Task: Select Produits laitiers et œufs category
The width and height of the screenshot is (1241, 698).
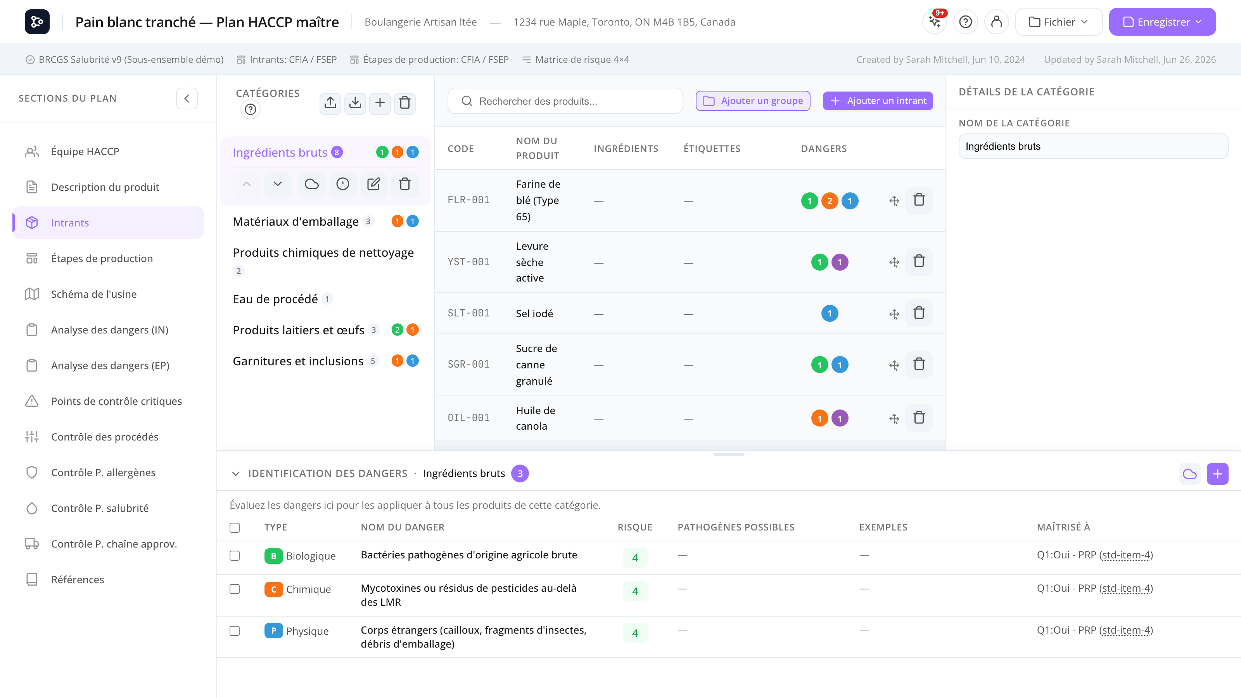Action: point(326,330)
